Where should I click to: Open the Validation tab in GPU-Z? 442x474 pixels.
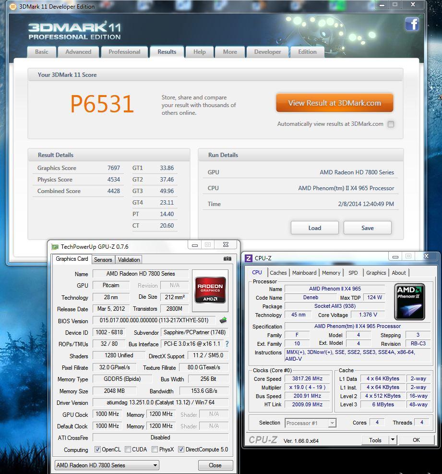(x=129, y=260)
